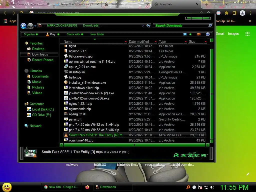Select the 02-graveyard.jpg file icon
This screenshot has width=256, height=192.
click(x=66, y=56)
